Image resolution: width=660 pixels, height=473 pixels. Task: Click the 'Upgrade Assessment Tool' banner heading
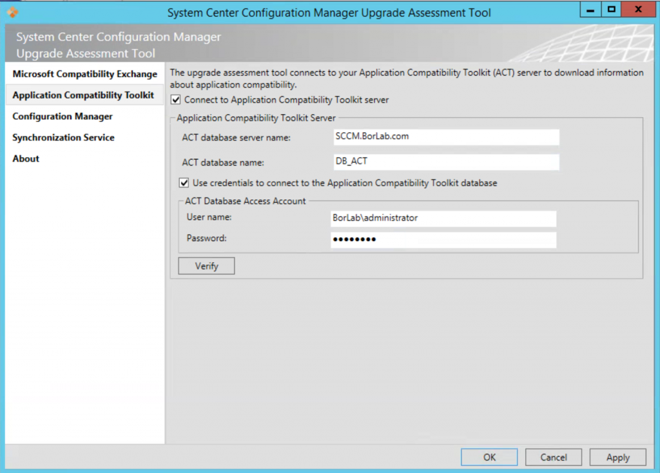point(86,53)
